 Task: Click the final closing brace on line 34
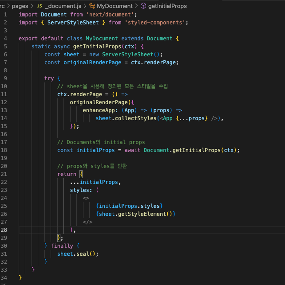[x=20, y=278]
